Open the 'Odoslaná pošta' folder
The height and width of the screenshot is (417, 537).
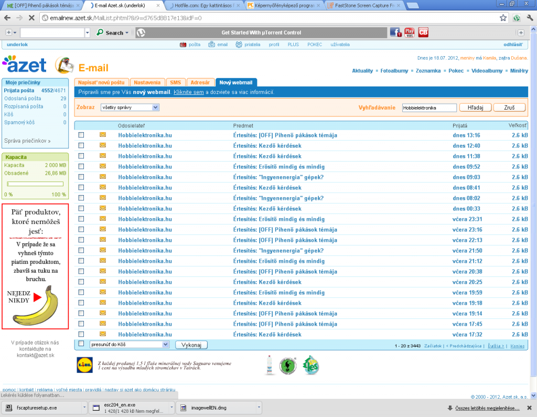click(x=23, y=98)
